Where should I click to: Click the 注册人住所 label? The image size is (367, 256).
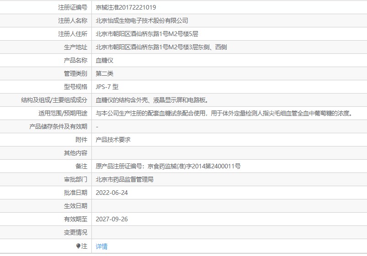pos(73,34)
